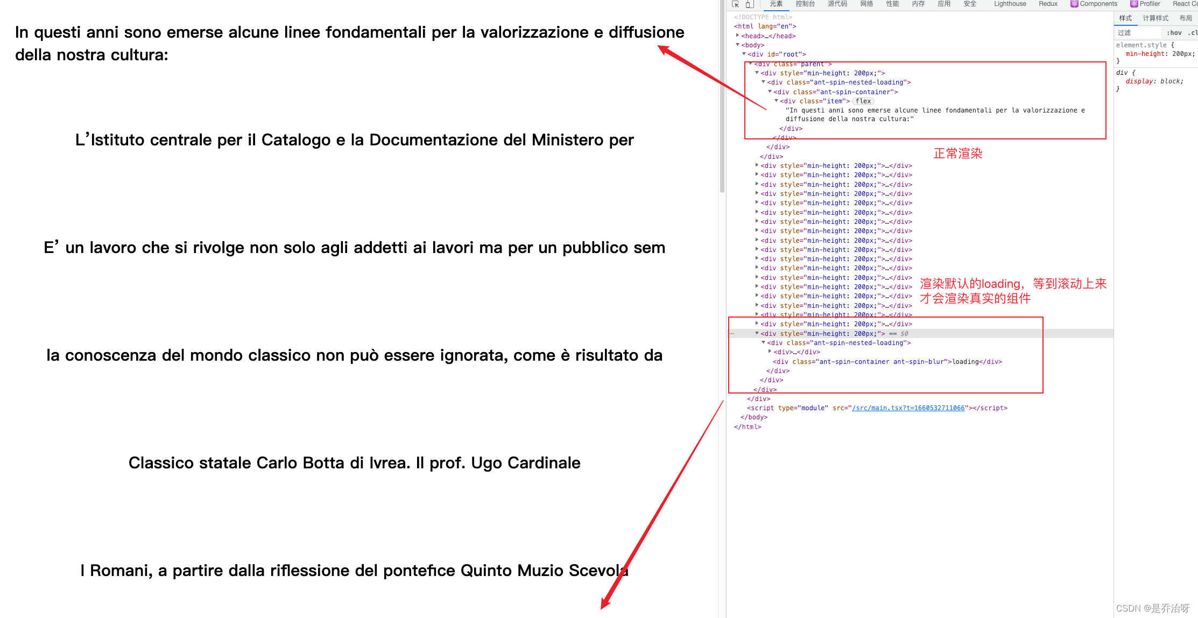Collapse the selected min-height div node
The image size is (1198, 618).
click(757, 334)
